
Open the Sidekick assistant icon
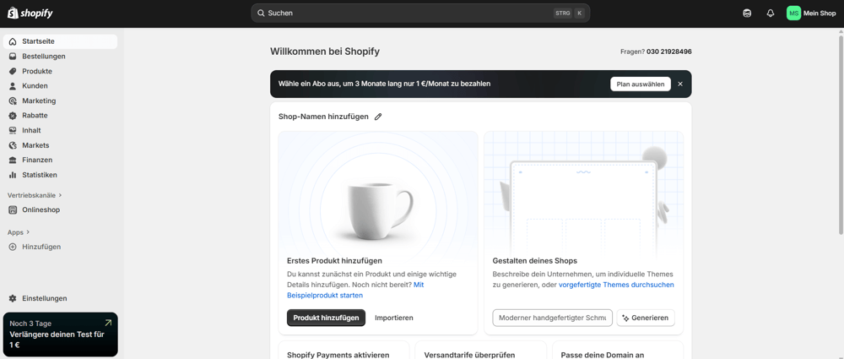[747, 14]
